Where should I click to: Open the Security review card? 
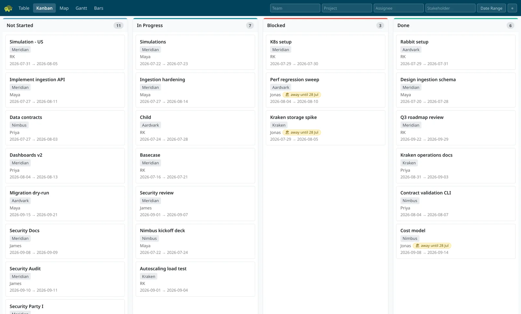[195, 204]
